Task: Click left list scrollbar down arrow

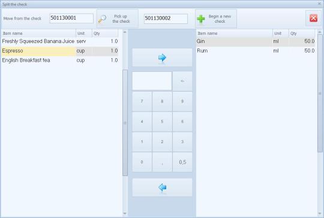Action: (x=125, y=213)
